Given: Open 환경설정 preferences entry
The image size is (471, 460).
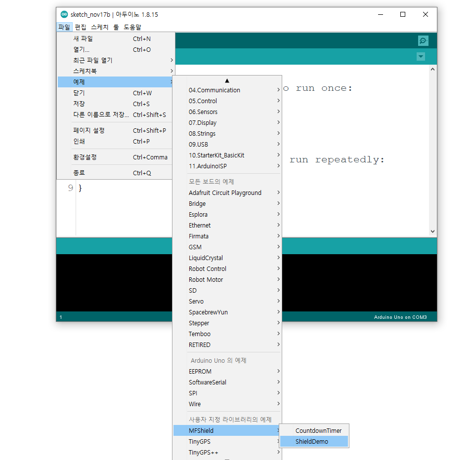Looking at the screenshot, I should click(115, 157).
